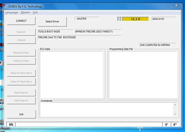Click Write Int Flash Micro button
Screen dimensions: 185x132
coord(21,82)
